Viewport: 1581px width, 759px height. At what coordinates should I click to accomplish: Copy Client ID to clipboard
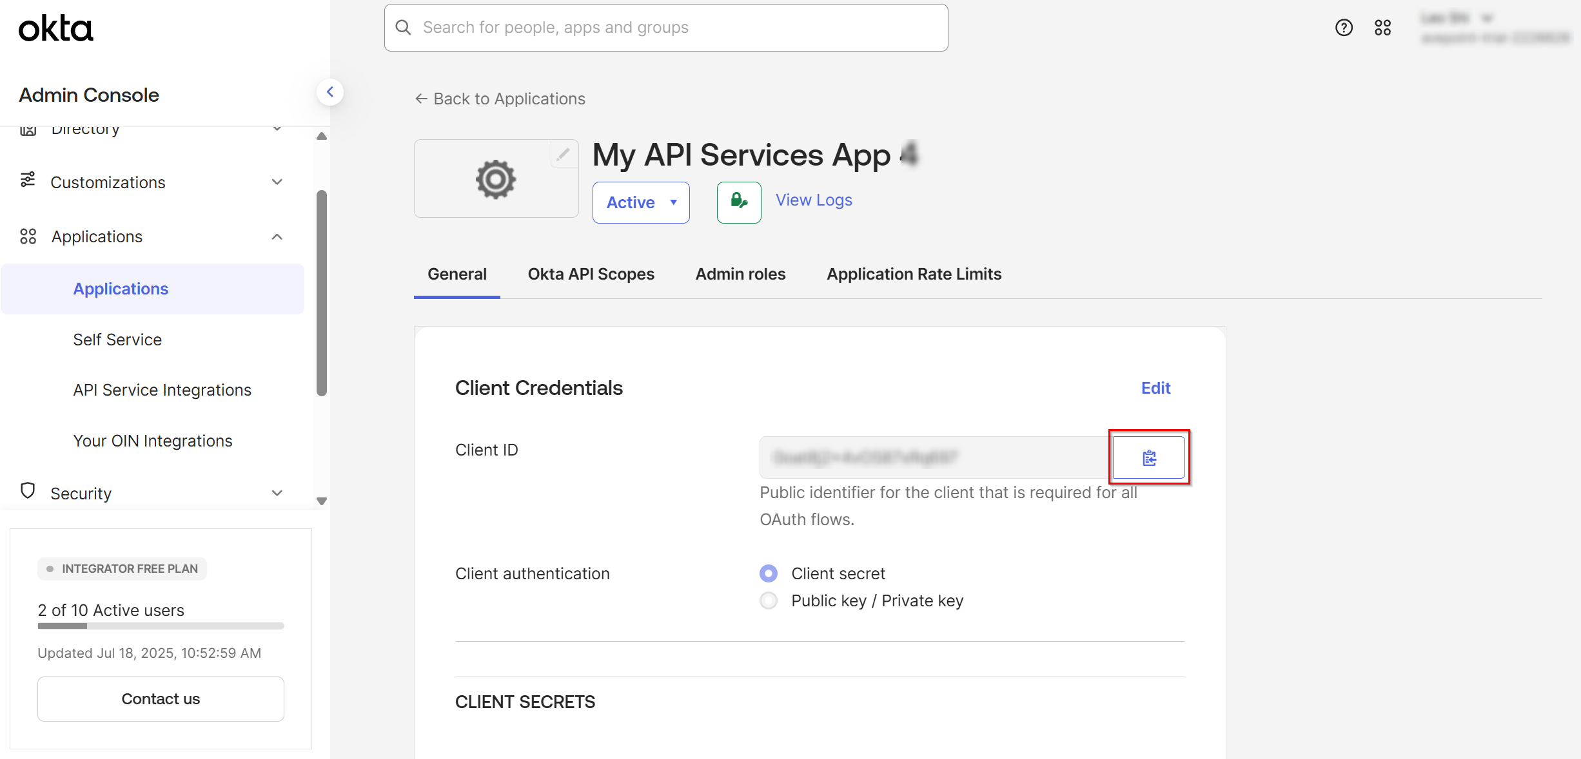(1149, 458)
